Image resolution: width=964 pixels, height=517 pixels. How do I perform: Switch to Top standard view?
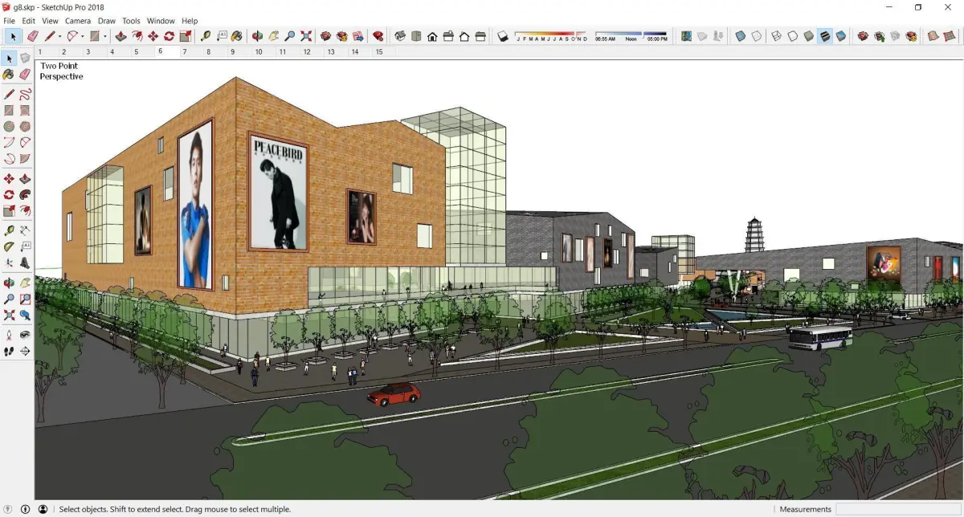pos(415,36)
